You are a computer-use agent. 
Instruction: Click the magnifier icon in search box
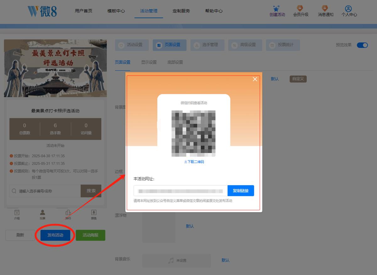tap(14, 191)
